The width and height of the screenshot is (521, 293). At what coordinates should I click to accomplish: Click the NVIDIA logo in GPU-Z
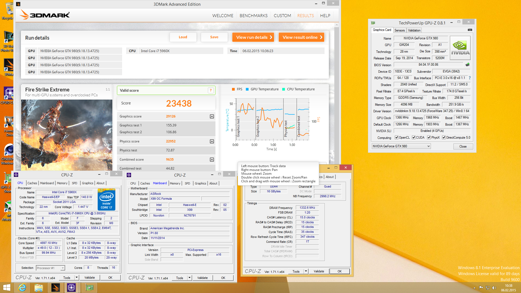[x=460, y=48]
